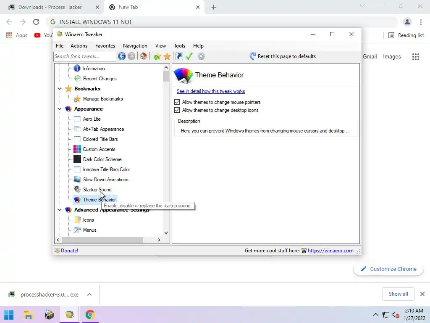Open the Favorites menu
This screenshot has width=430, height=323.
coord(105,46)
